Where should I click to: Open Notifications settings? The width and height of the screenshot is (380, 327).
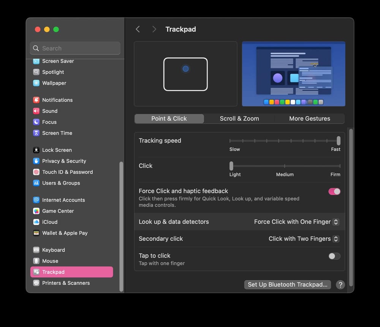(57, 100)
